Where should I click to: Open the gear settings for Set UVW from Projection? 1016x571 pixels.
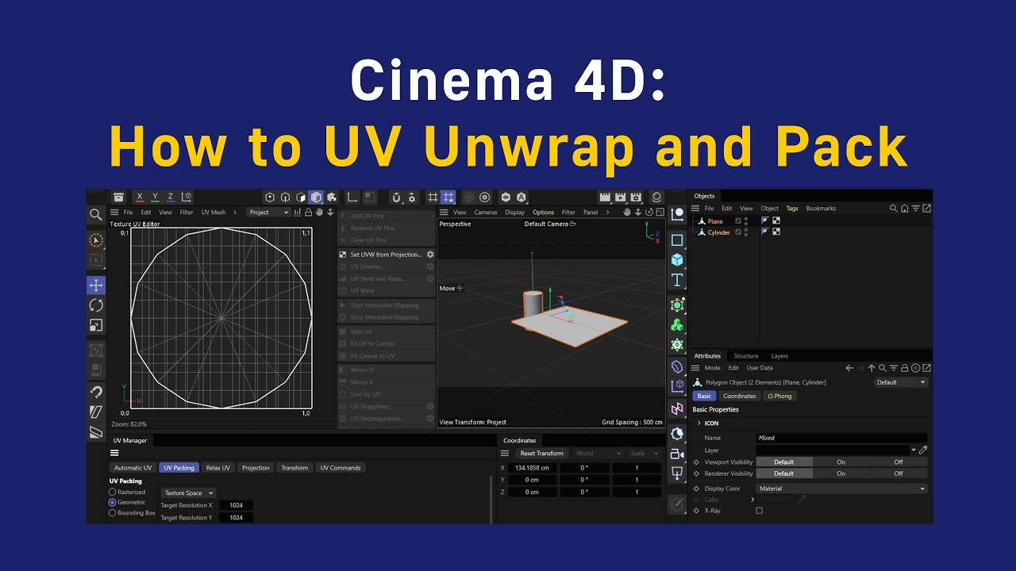click(430, 255)
